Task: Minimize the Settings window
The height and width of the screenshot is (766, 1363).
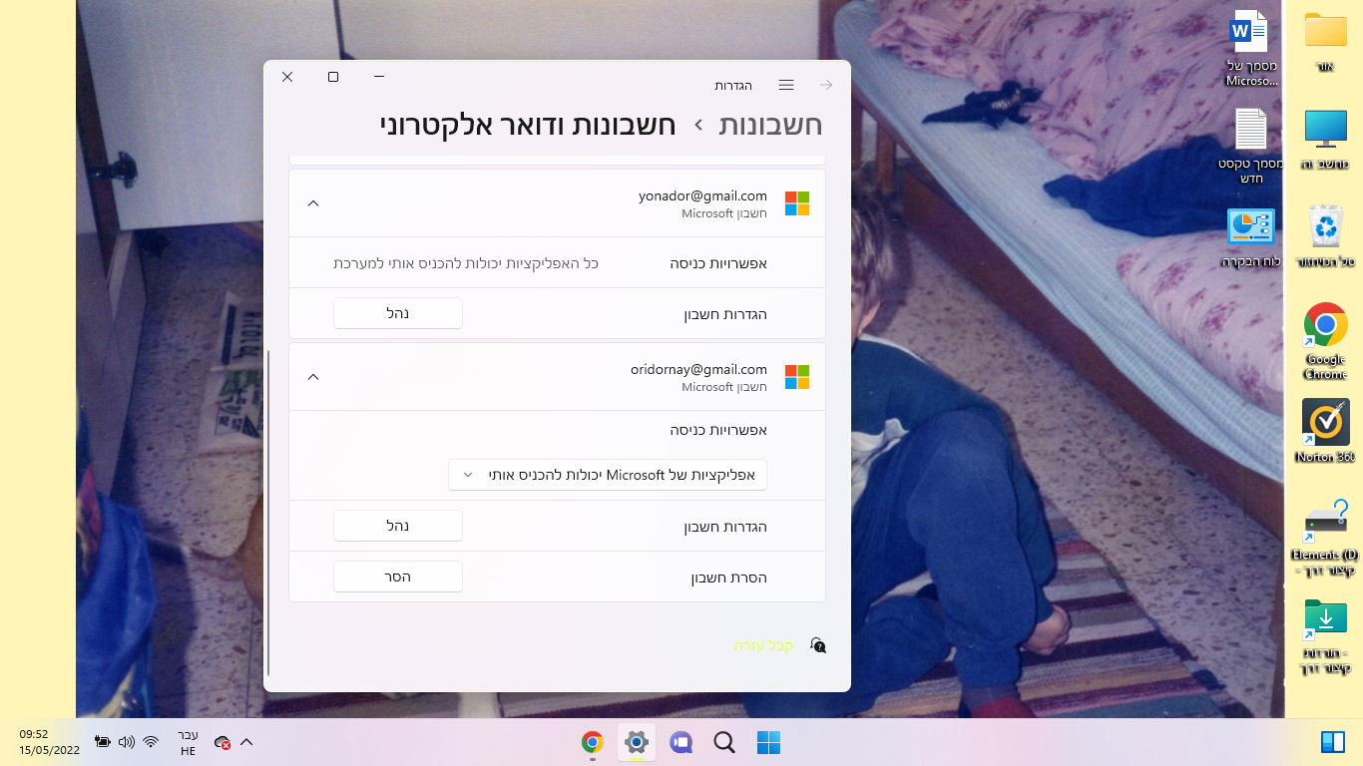Action: click(379, 77)
